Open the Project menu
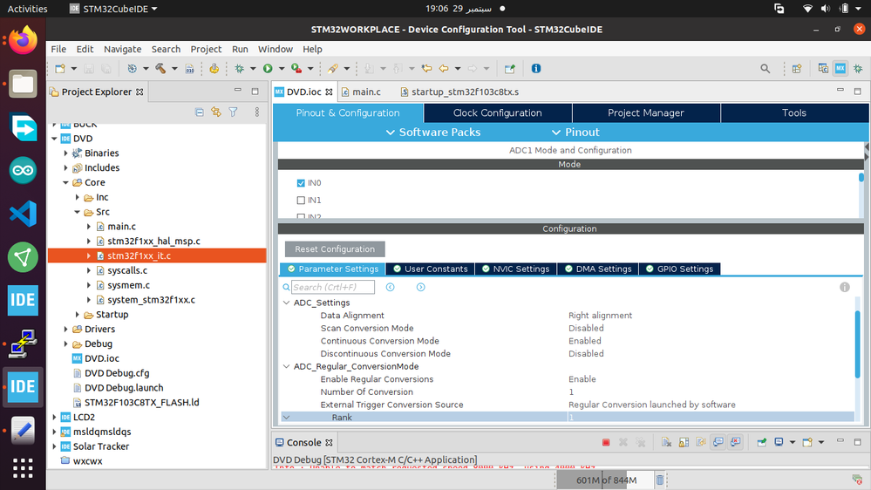Image resolution: width=871 pixels, height=490 pixels. point(206,49)
